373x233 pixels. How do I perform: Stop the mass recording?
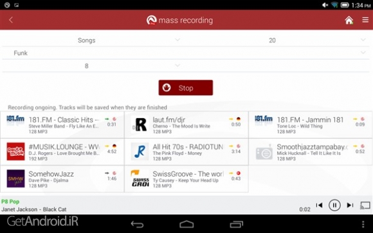186,88
